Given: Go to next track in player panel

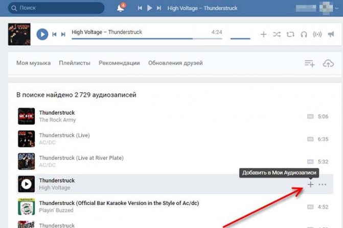Looking at the screenshot, I should click(63, 34).
